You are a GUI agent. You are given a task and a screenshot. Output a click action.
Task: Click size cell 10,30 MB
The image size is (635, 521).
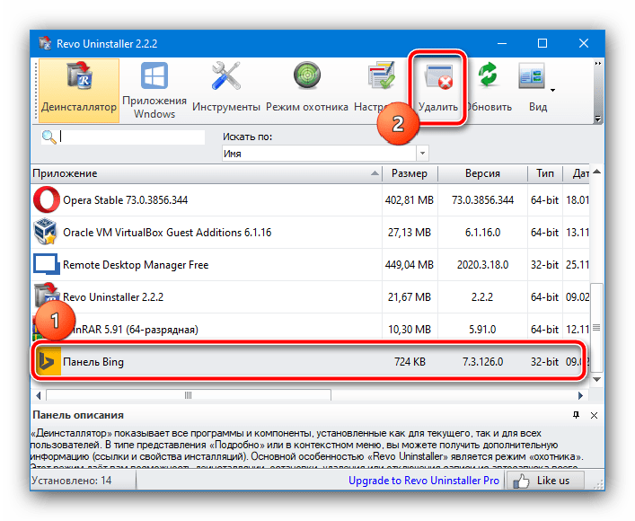pyautogui.click(x=409, y=330)
